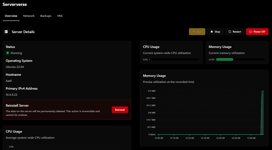Screen dimensions: 272x150
Task: Click the Primary IPv4 Address label
Action: coord(22,88)
